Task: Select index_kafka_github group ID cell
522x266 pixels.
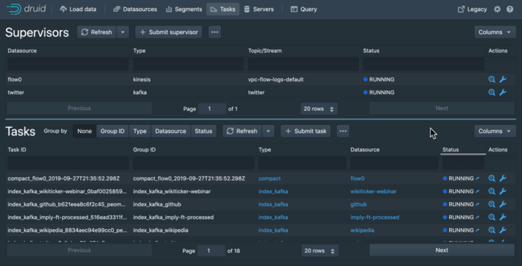Action: pyautogui.click(x=157, y=204)
